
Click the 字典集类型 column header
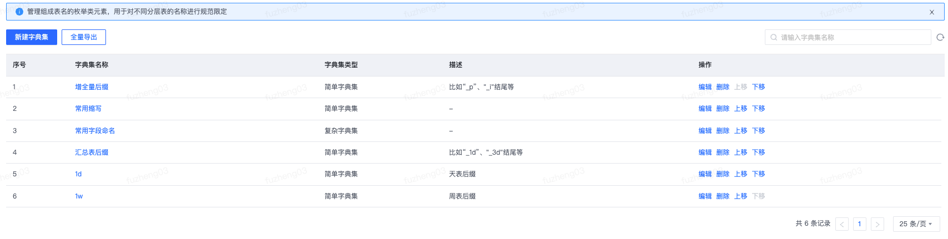341,65
